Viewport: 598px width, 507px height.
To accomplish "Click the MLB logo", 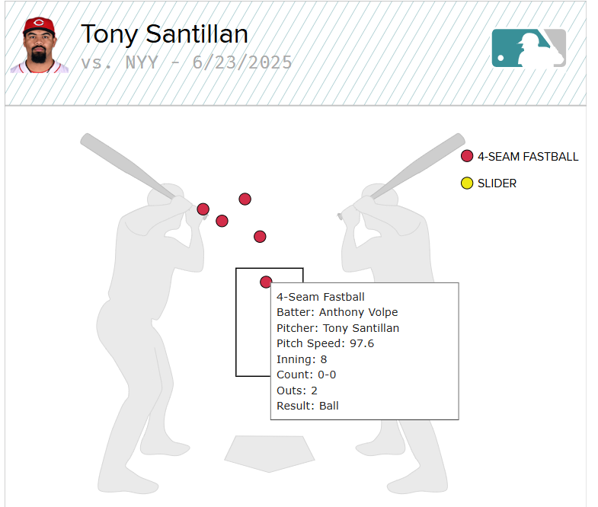I will click(x=529, y=48).
